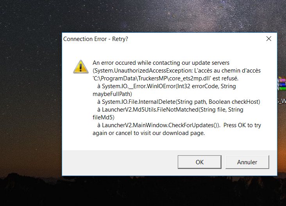The width and height of the screenshot is (286, 206).
Task: Click the dark mountain silhouette below the dialog
Action: click(x=142, y=191)
